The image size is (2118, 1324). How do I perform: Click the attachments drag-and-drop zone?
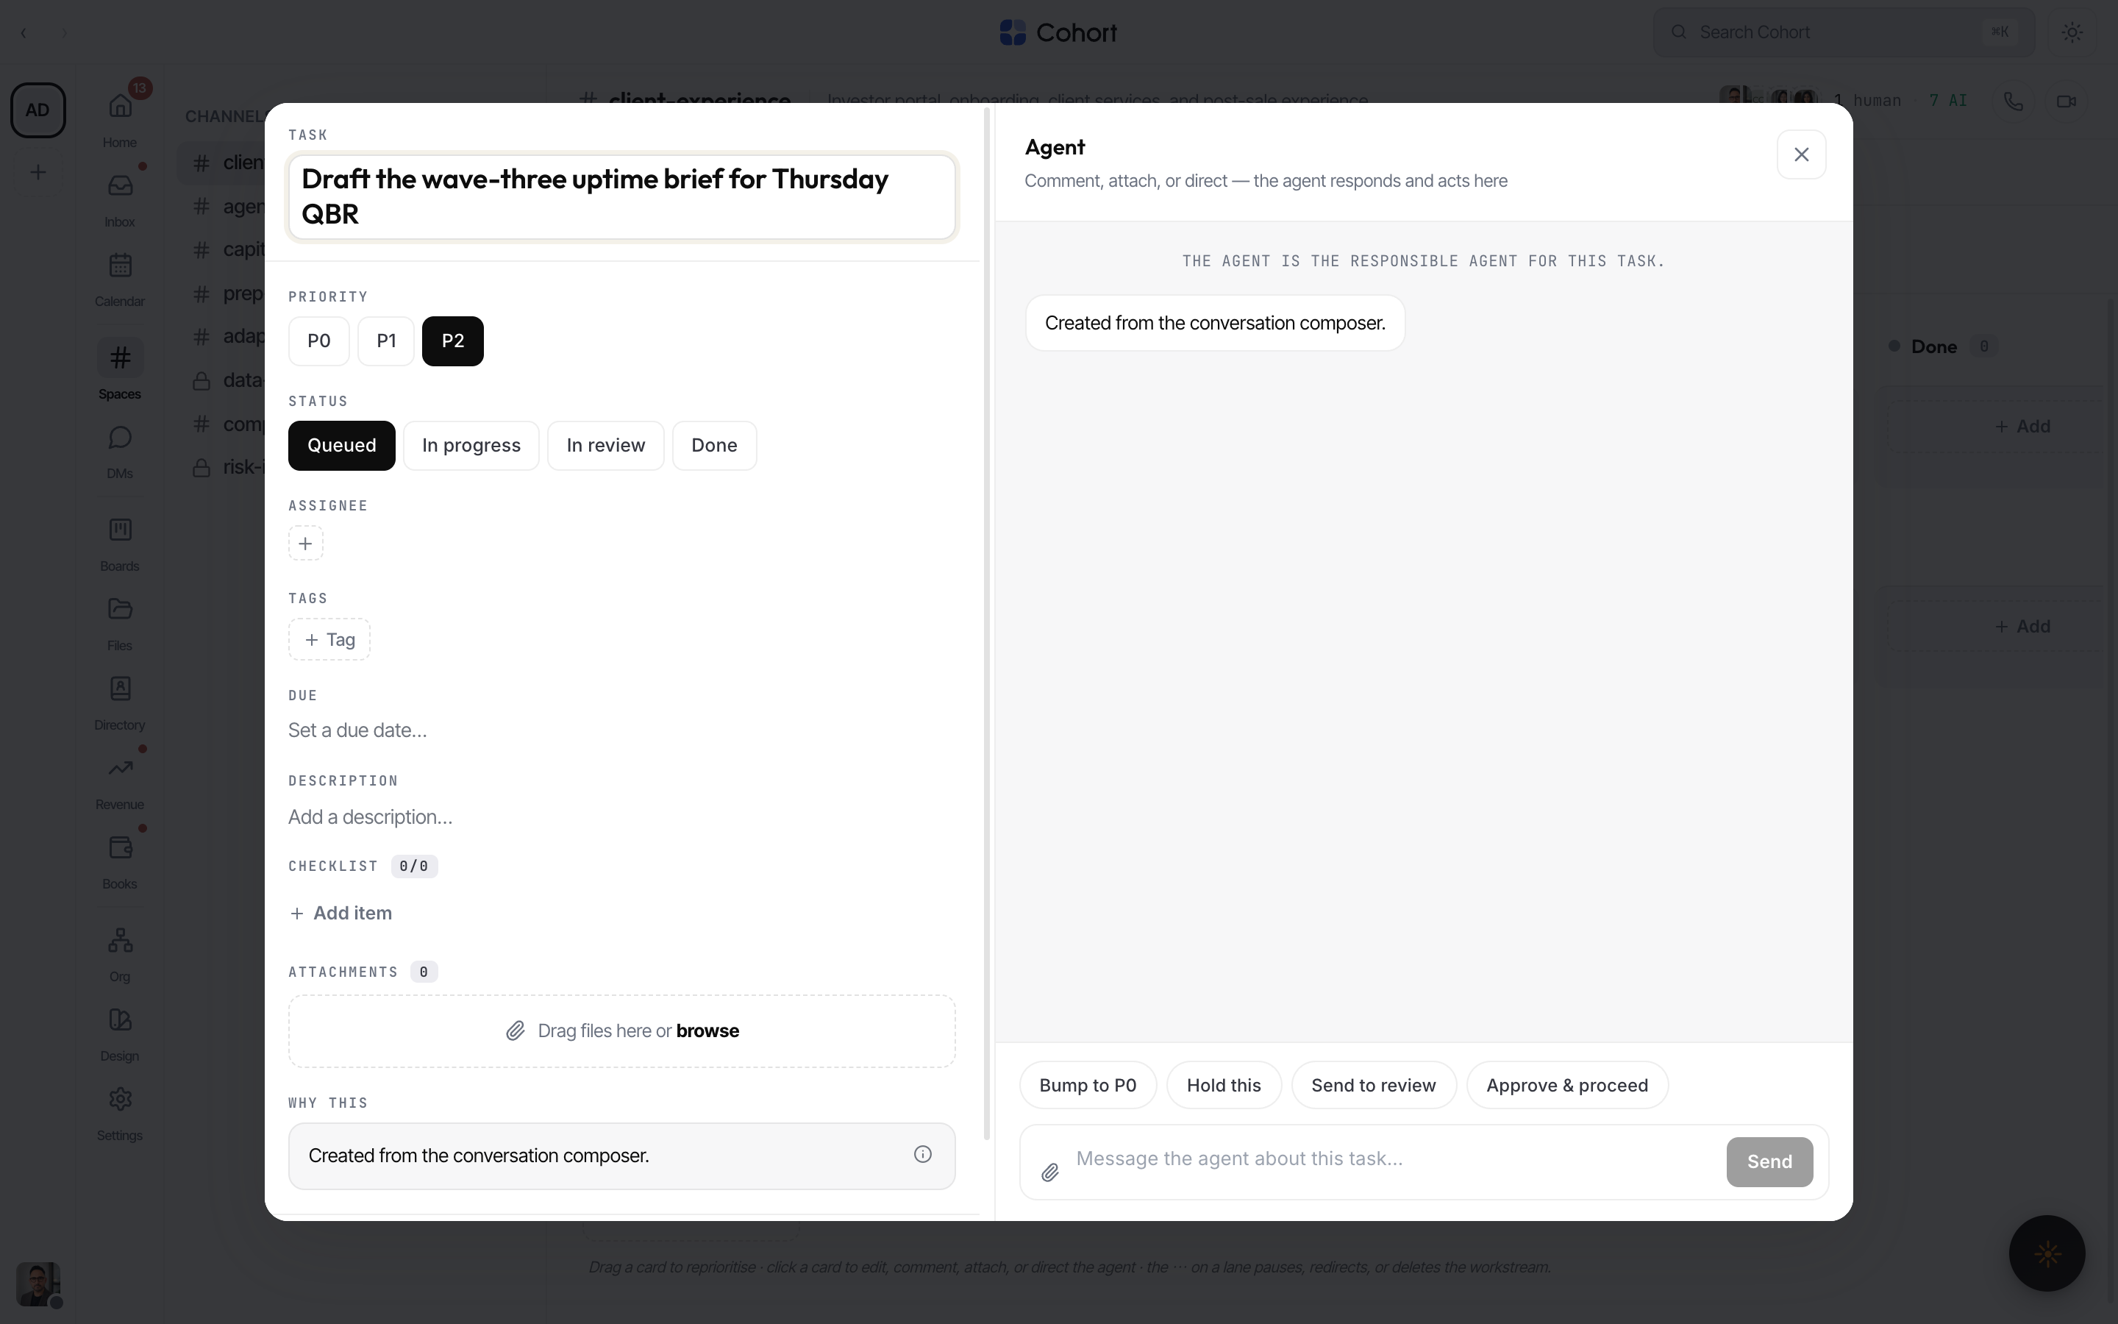[621, 1031]
